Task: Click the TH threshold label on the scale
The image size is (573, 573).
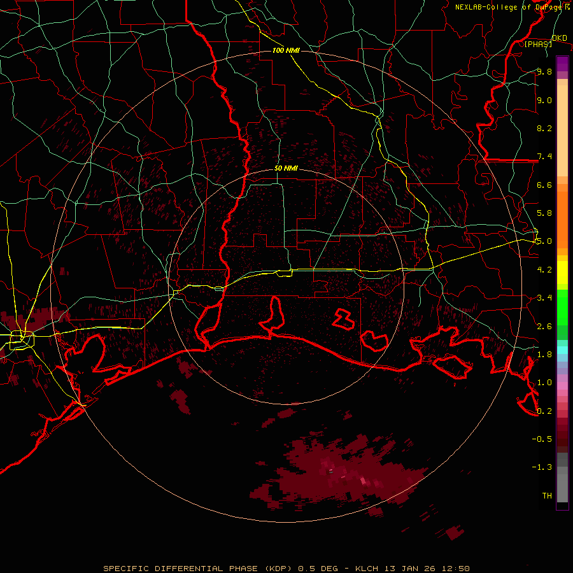Action: (547, 496)
